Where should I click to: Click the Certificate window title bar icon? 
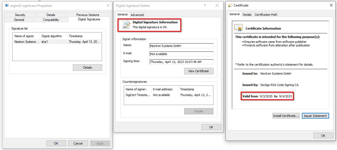coord(230,5)
